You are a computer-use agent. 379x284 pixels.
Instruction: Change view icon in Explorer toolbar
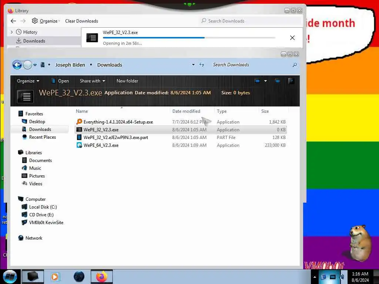pos(258,81)
